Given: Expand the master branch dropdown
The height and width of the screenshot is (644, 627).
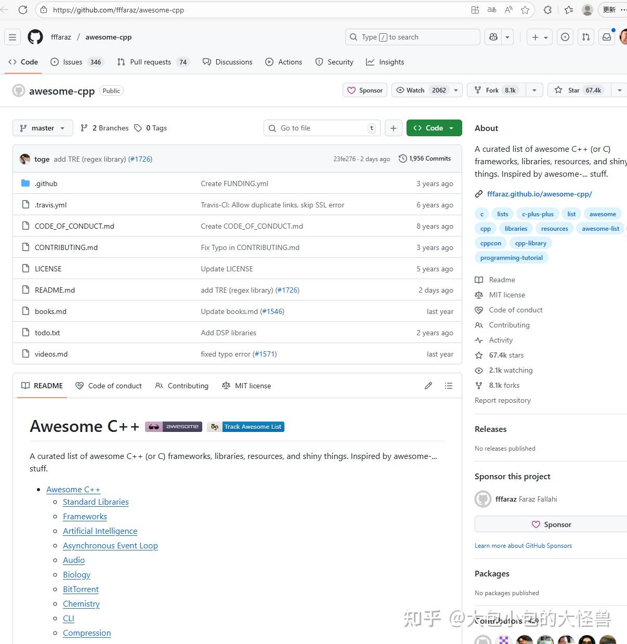Looking at the screenshot, I should click(x=43, y=128).
